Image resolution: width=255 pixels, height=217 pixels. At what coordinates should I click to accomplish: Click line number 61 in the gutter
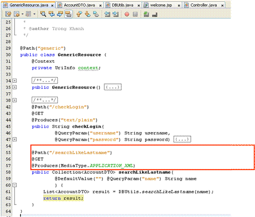tap(8, 192)
